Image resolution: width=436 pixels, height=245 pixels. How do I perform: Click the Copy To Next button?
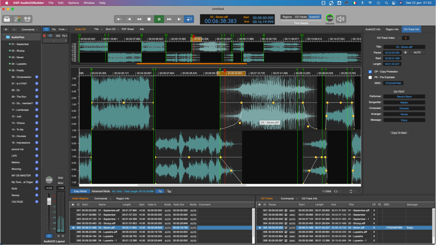(399, 133)
